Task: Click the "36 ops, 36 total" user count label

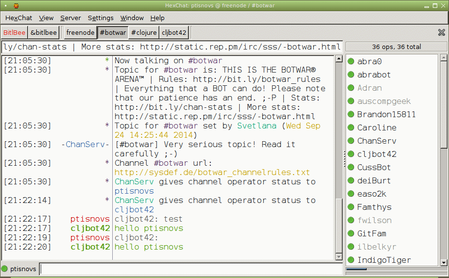Action: [x=397, y=47]
